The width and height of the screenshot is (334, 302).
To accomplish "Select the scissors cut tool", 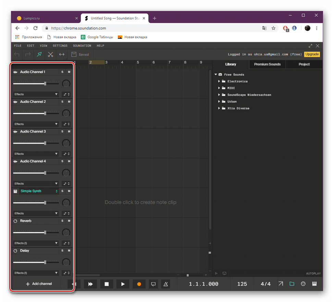I will [50, 54].
